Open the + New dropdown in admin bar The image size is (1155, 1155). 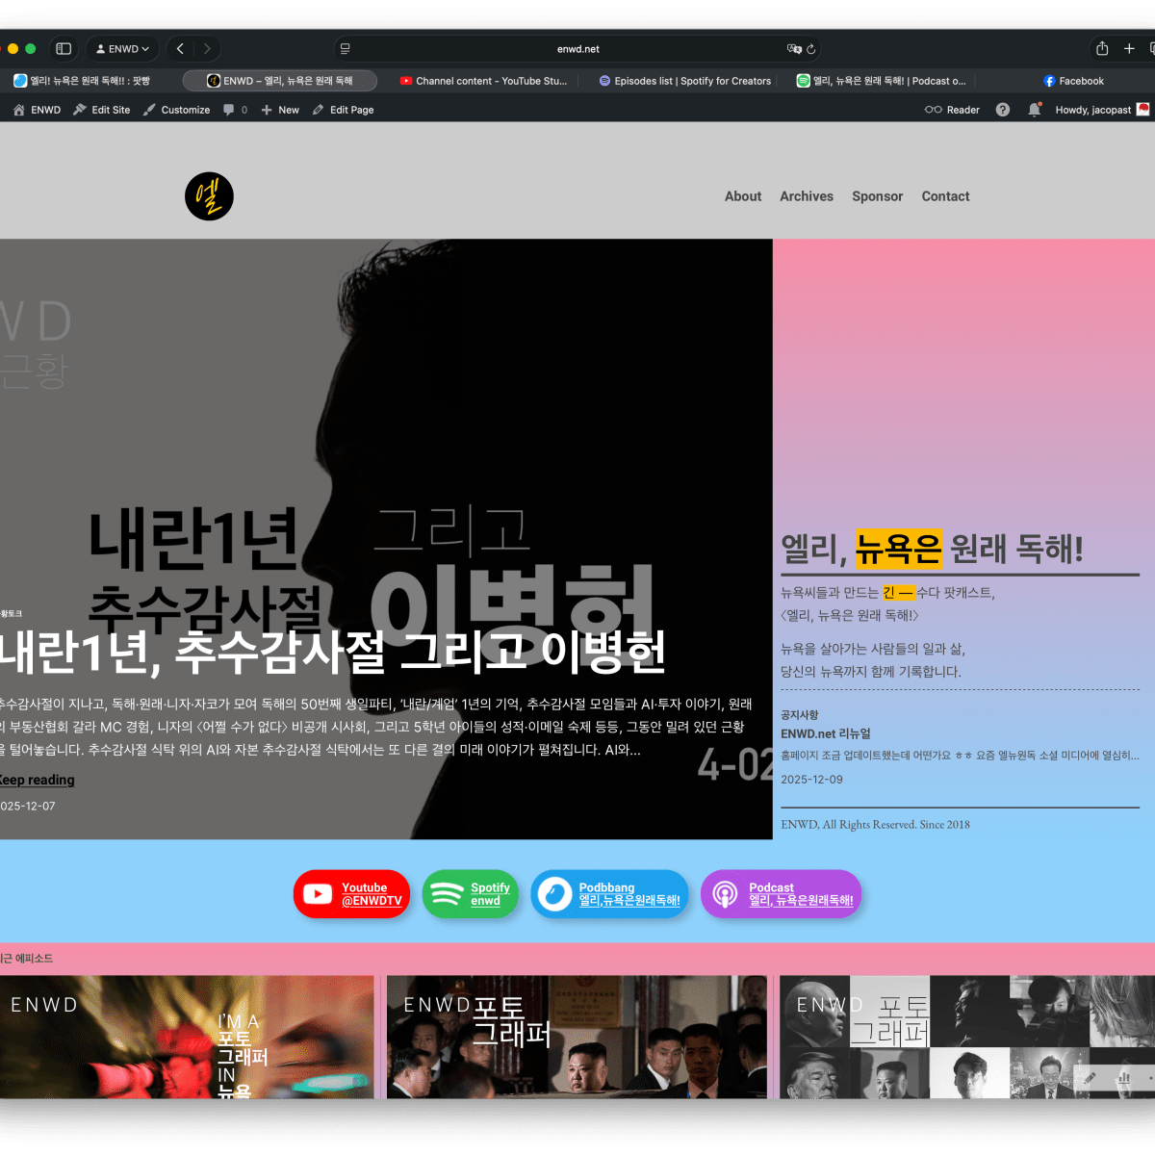(279, 110)
